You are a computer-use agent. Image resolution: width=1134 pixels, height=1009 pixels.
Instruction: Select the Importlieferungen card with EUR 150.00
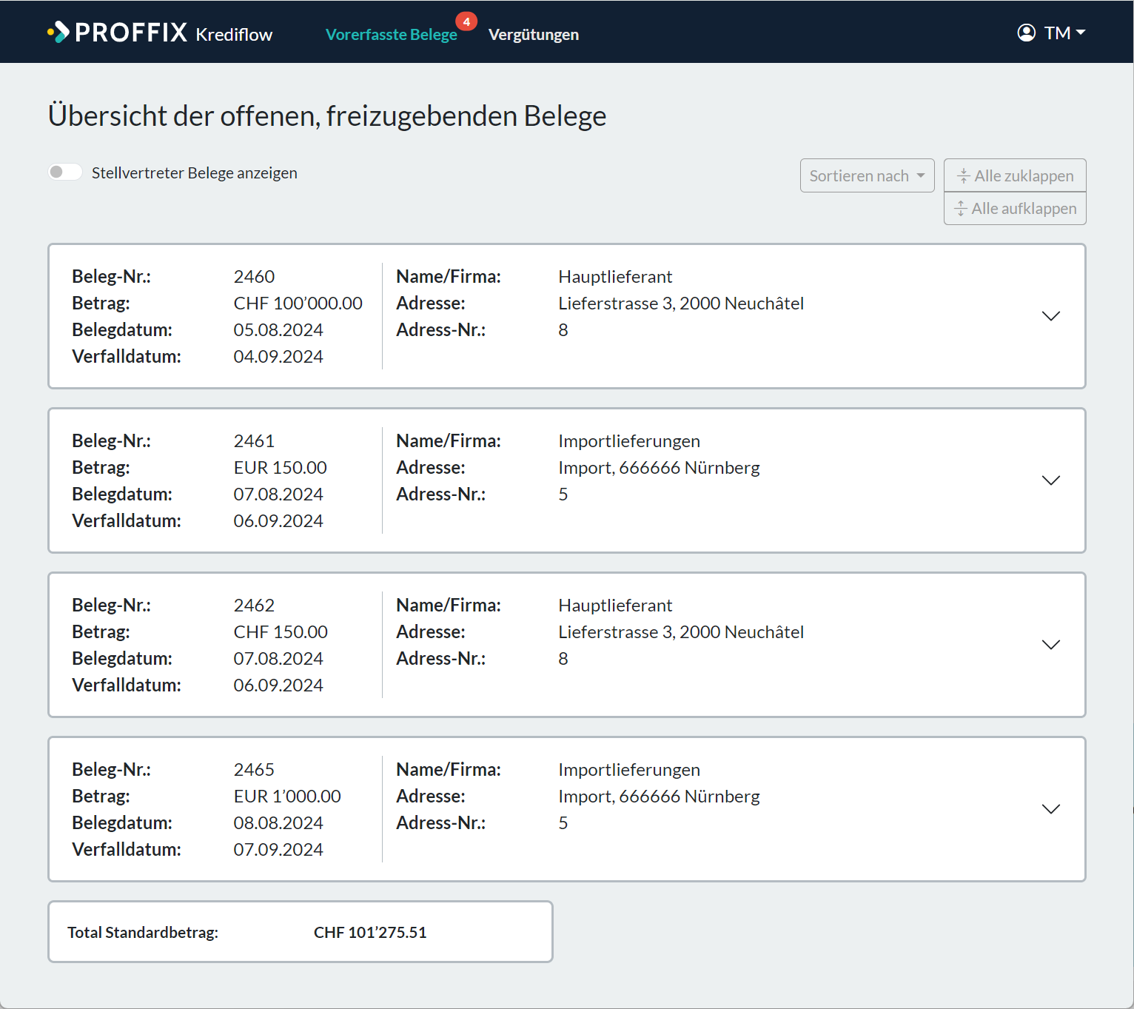[566, 480]
